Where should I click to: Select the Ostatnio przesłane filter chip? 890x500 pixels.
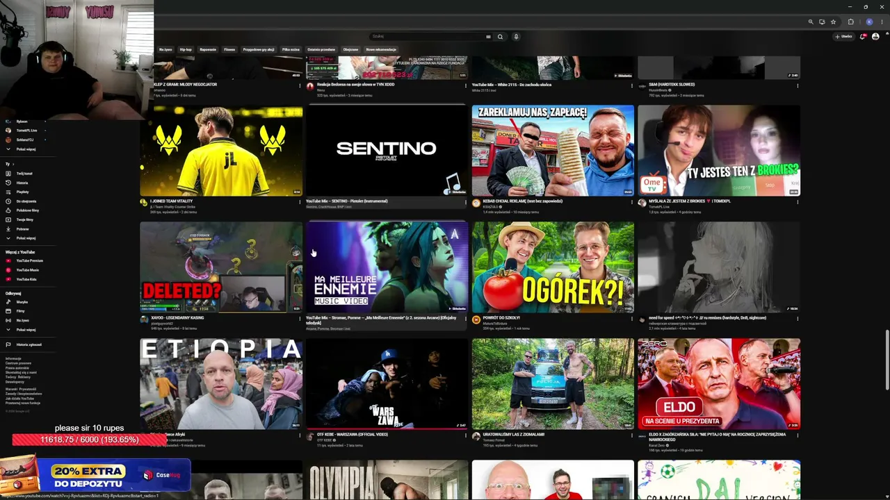coord(321,50)
